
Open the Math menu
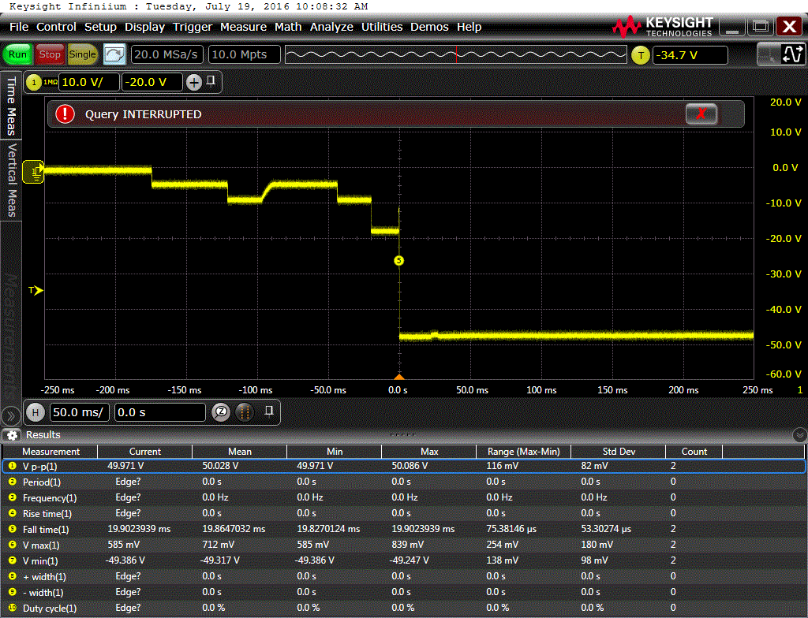[x=288, y=27]
